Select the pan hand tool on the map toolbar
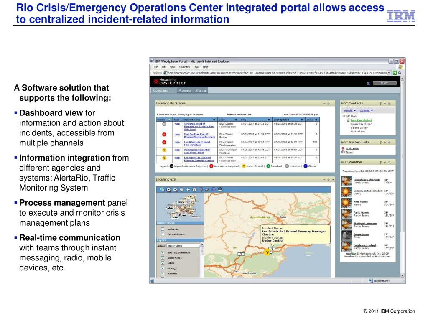This screenshot has width=428, height=321. (x=181, y=189)
